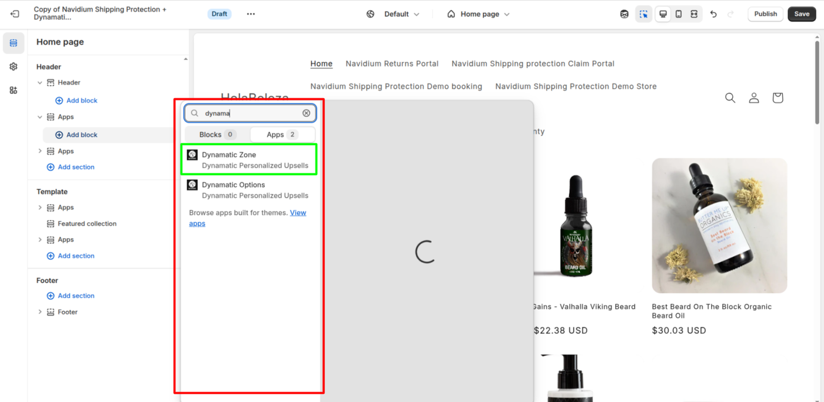Open the three-dot more actions menu
The height and width of the screenshot is (402, 824).
coord(251,14)
